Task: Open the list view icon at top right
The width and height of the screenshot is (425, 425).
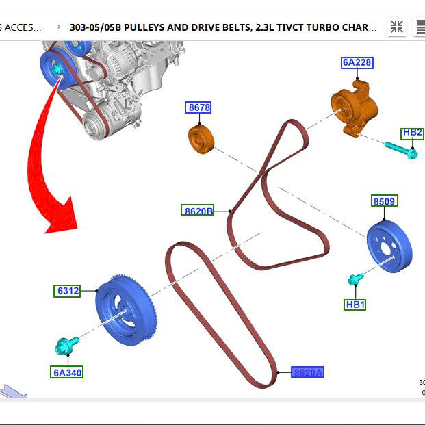Action: pyautogui.click(x=419, y=27)
